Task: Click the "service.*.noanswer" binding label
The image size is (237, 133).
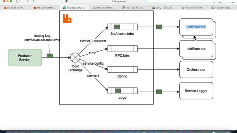Action: (93, 41)
